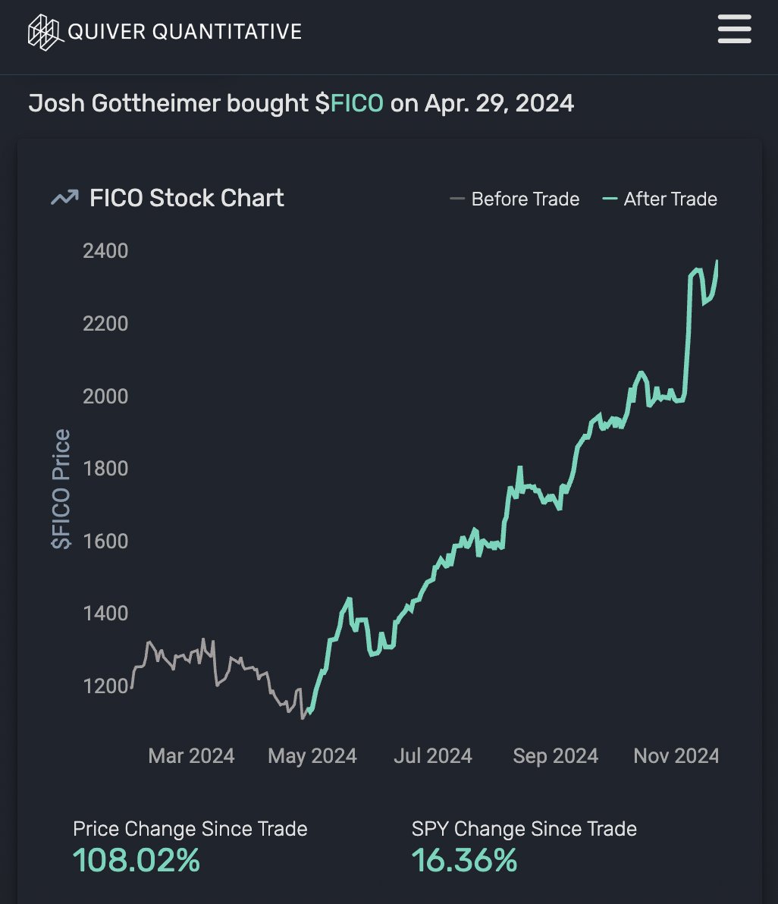The height and width of the screenshot is (904, 778).
Task: Click the Mar 2024 x-axis label
Action: click(191, 756)
